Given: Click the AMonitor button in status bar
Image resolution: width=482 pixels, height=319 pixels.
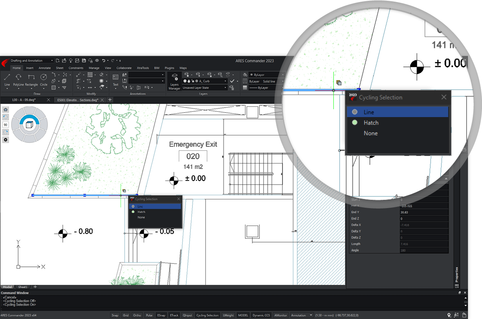Looking at the screenshot, I should [x=280, y=315].
